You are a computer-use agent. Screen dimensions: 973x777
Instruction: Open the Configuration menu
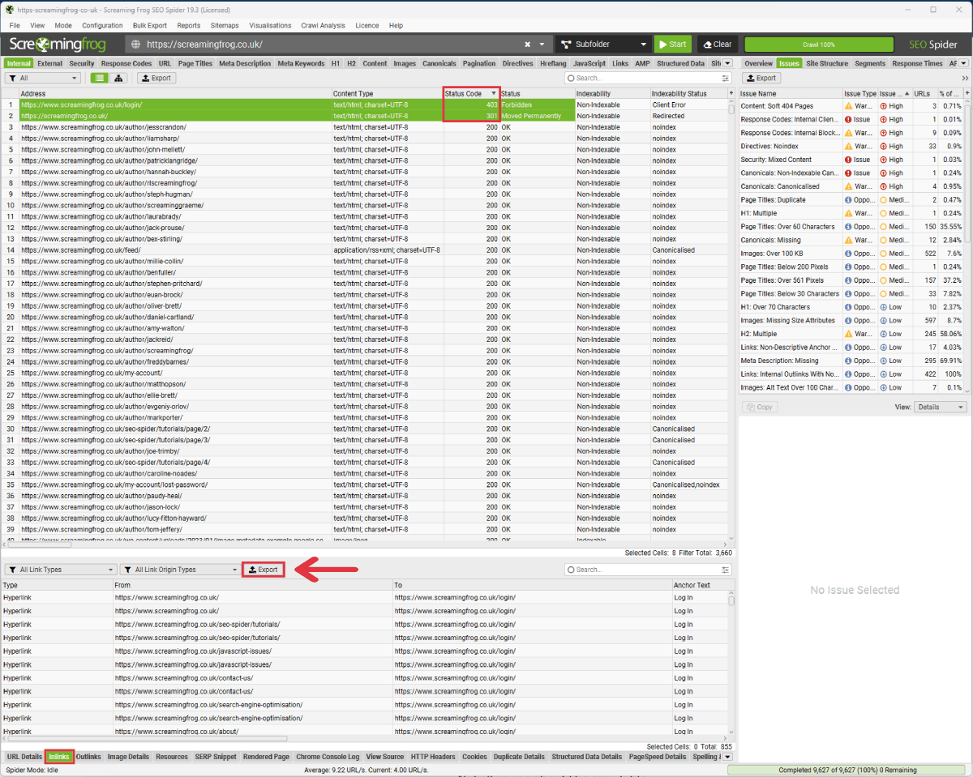[x=102, y=26]
